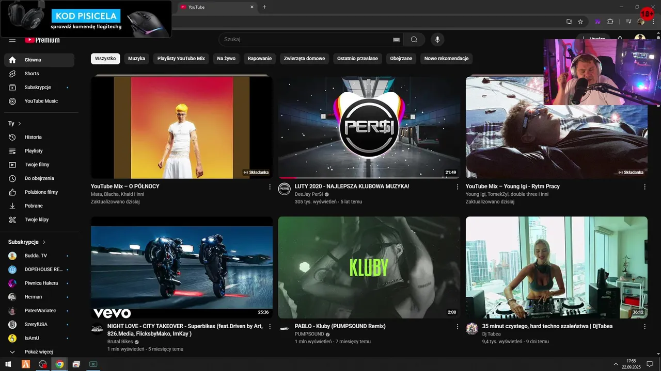Open taskbar clock showing 17:55
The height and width of the screenshot is (371, 661).
coord(631,364)
